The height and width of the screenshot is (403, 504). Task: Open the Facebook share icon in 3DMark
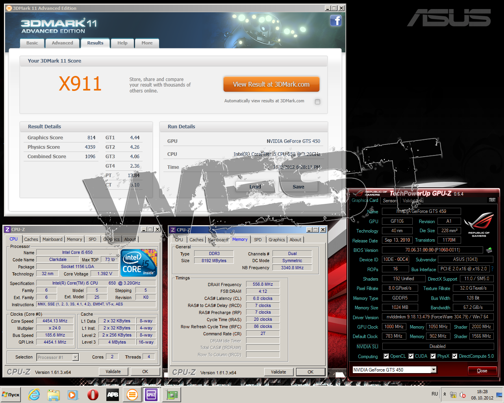tap(335, 20)
